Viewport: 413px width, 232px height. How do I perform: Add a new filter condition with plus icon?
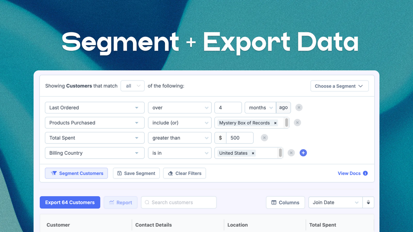pos(303,153)
